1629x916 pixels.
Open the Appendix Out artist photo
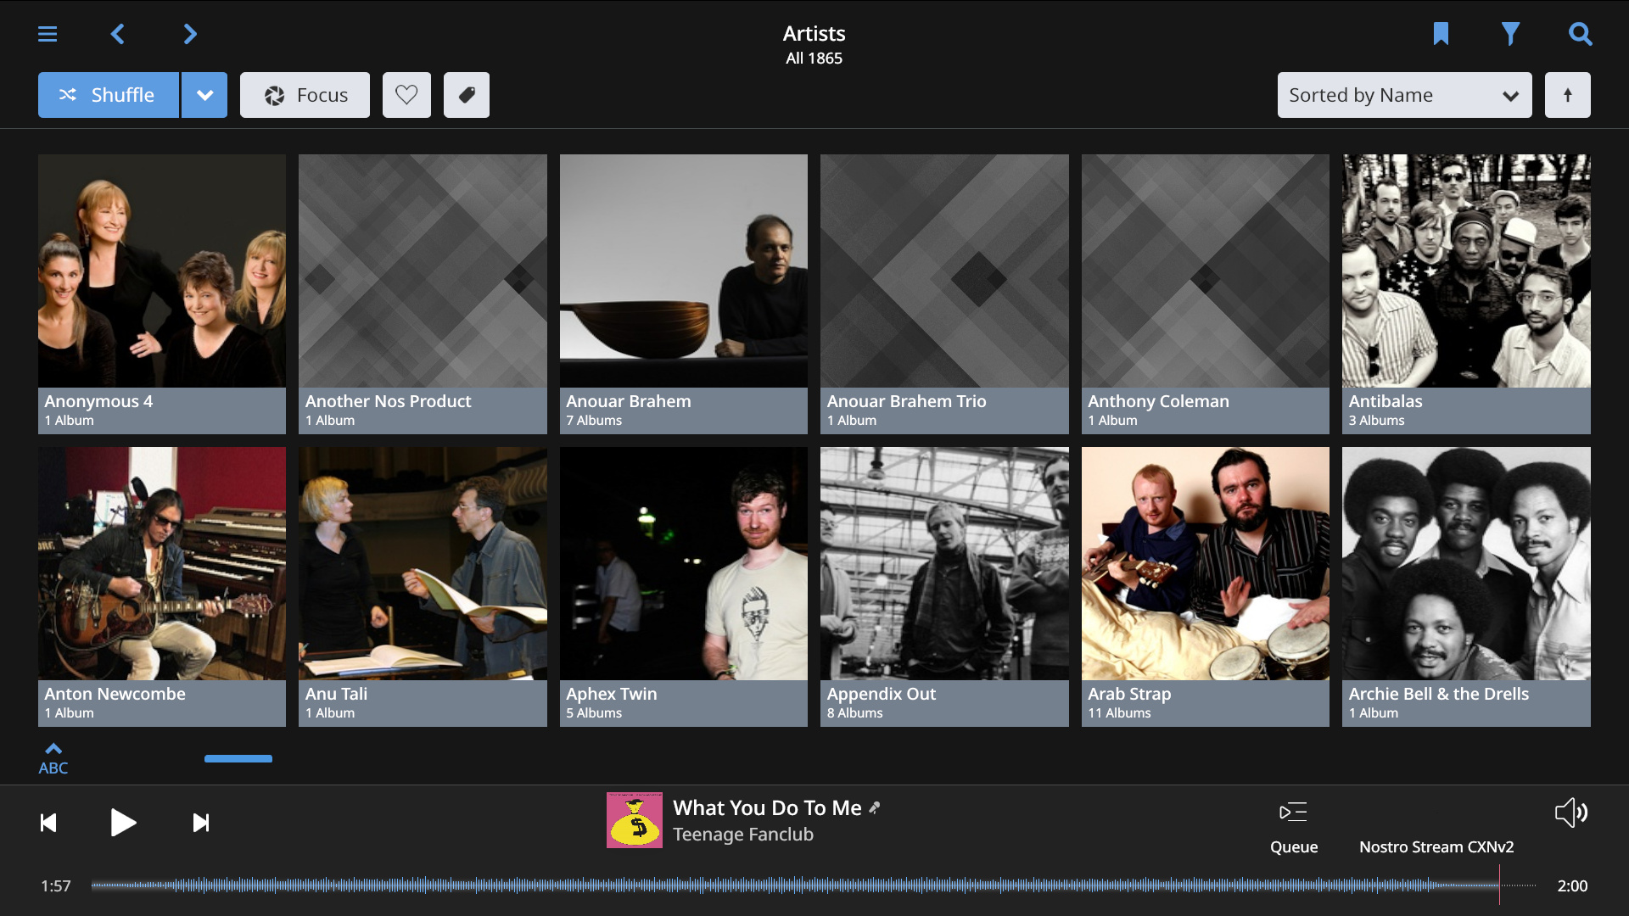pyautogui.click(x=944, y=563)
